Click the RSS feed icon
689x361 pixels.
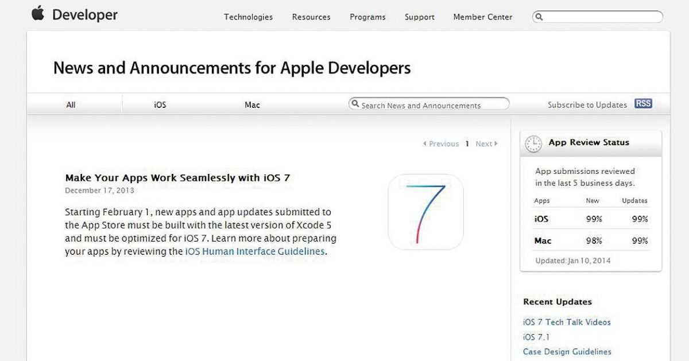coord(643,104)
